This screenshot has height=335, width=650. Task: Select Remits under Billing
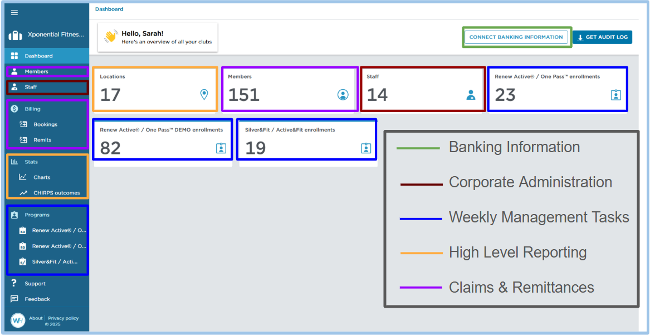point(42,140)
